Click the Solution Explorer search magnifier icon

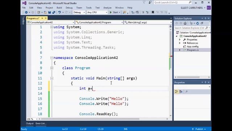[207, 28]
